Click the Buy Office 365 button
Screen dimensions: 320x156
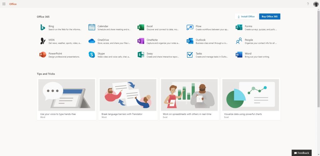pyautogui.click(x=270, y=17)
